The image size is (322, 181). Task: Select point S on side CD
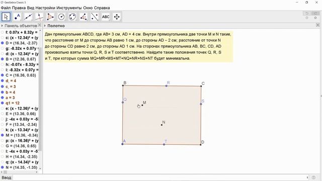tap(201, 104)
